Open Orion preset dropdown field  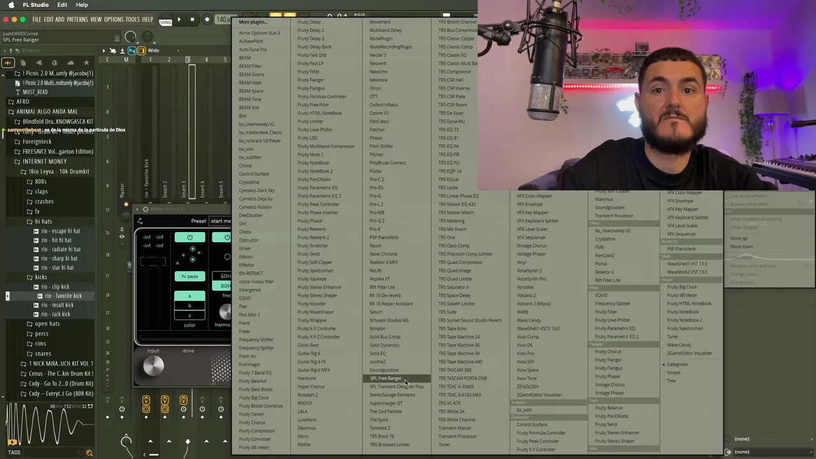pyautogui.click(x=221, y=221)
